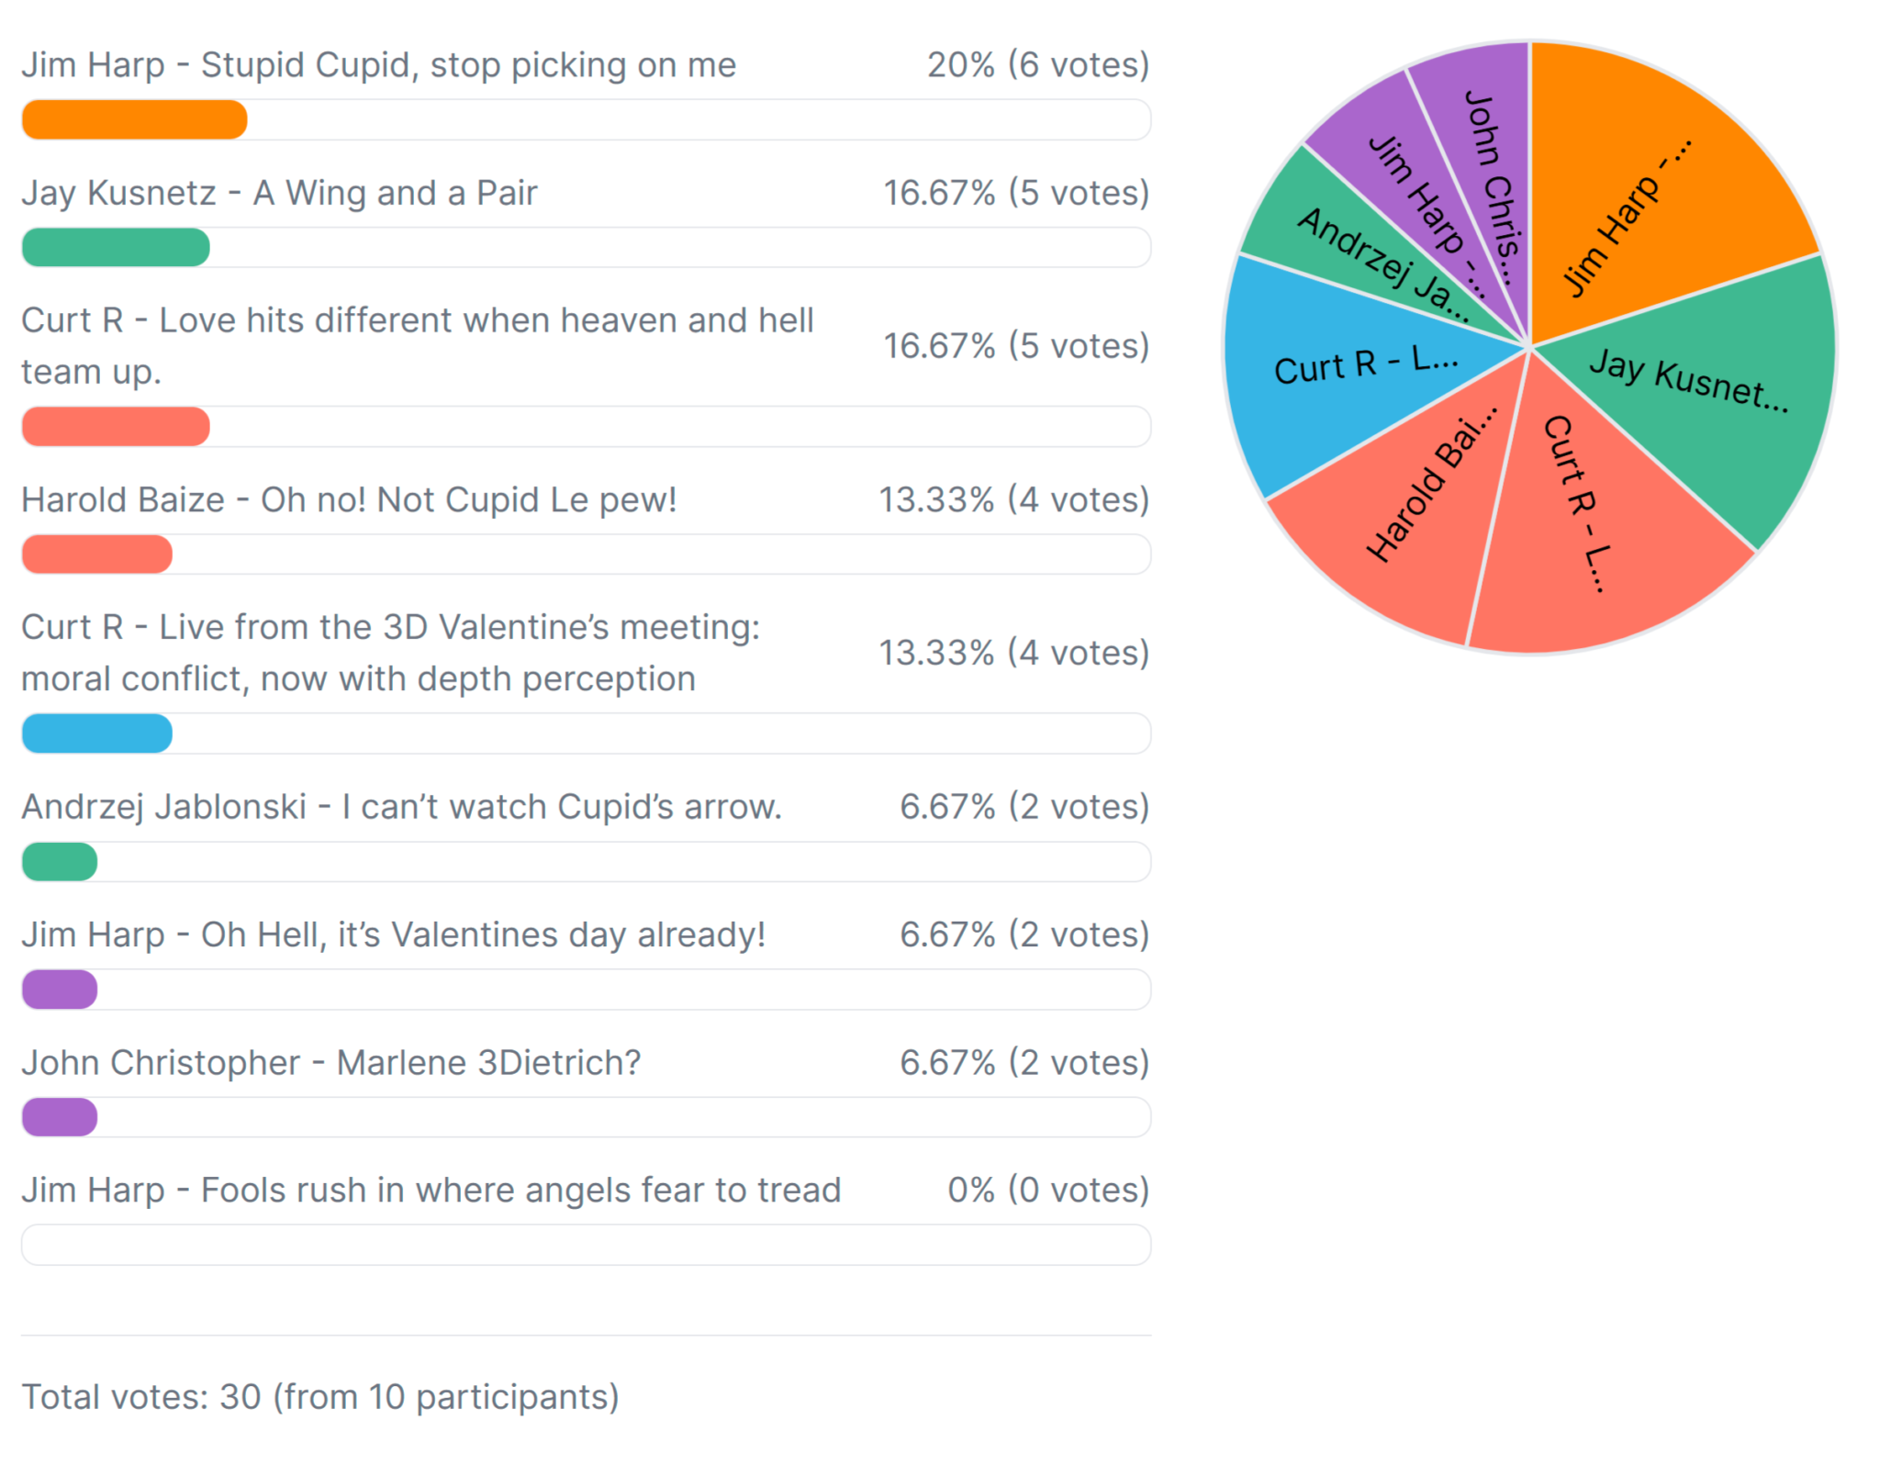The image size is (1880, 1465).
Task: Click the "Total votes: 30" summary line
Action: pyautogui.click(x=319, y=1397)
